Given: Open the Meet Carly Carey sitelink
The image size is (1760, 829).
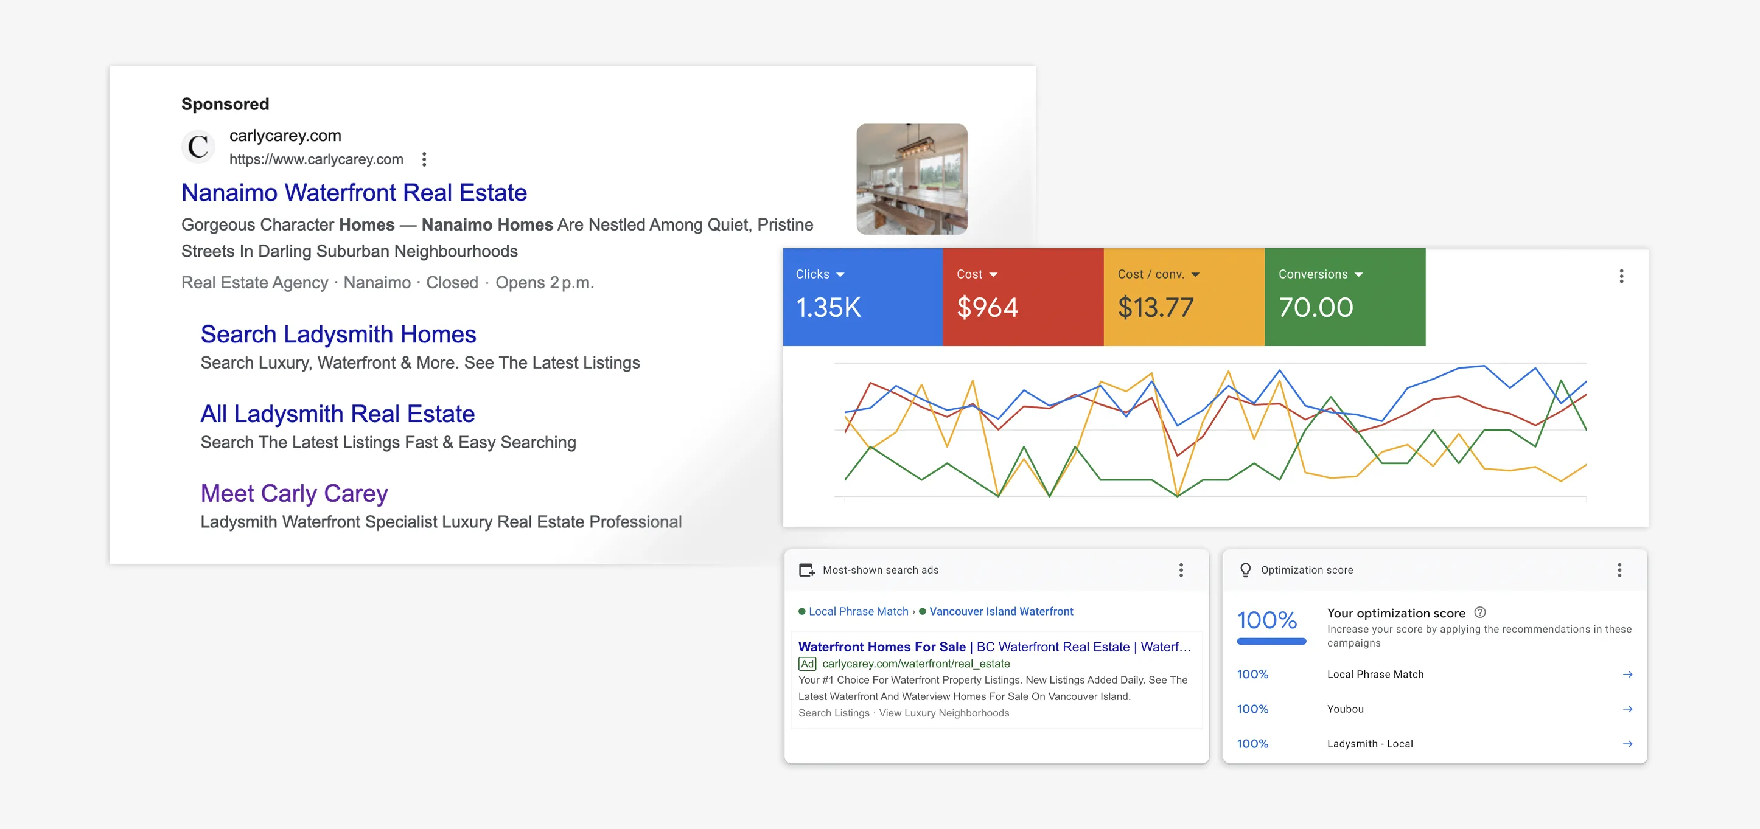Looking at the screenshot, I should pos(294,493).
